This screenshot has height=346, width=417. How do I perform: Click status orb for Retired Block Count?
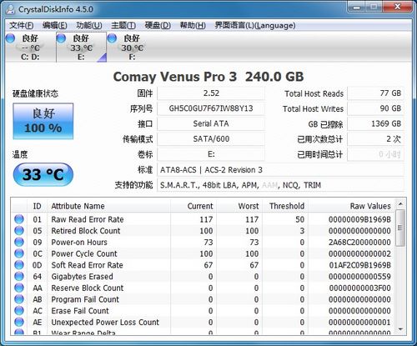click(19, 231)
